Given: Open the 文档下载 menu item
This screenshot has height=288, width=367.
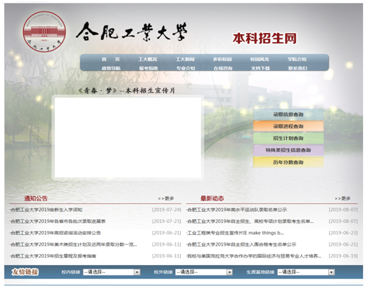Looking at the screenshot, I should tap(260, 68).
